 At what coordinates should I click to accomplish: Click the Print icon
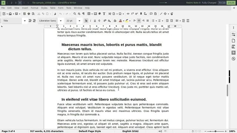(x=29, y=14)
